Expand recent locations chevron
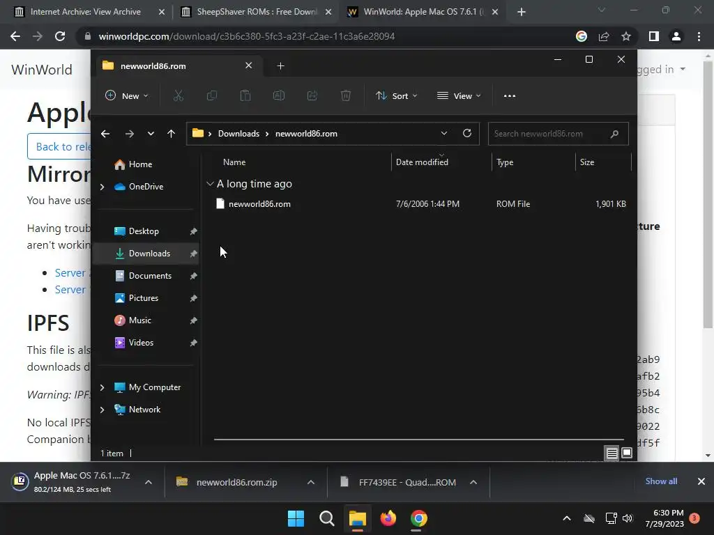Viewport: 714px width, 535px height. [151, 134]
